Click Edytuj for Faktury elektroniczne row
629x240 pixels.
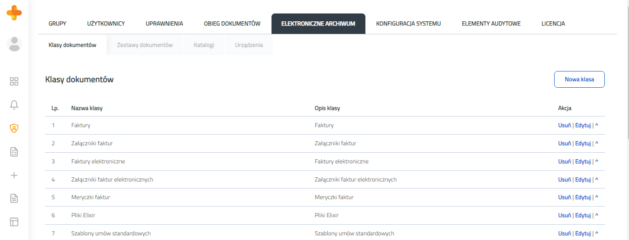click(x=583, y=162)
